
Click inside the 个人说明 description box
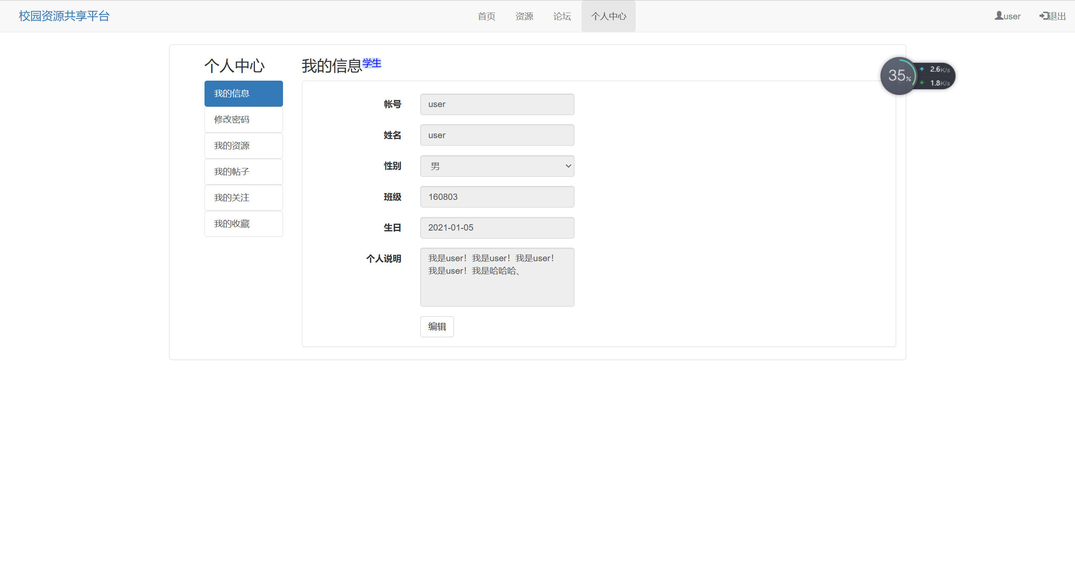(497, 277)
